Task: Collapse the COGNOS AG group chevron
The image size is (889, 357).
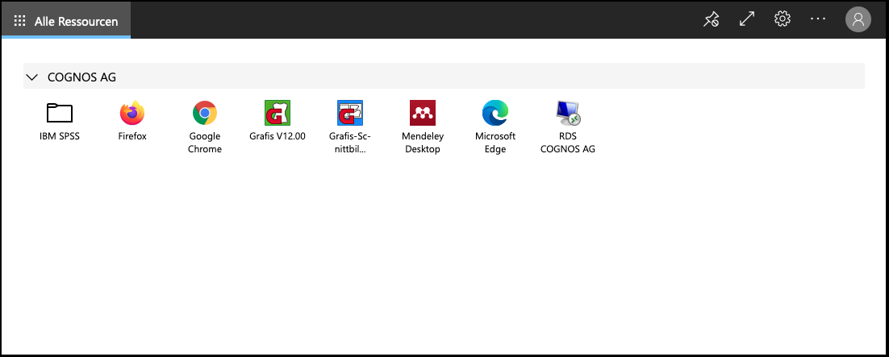Action: pyautogui.click(x=32, y=77)
